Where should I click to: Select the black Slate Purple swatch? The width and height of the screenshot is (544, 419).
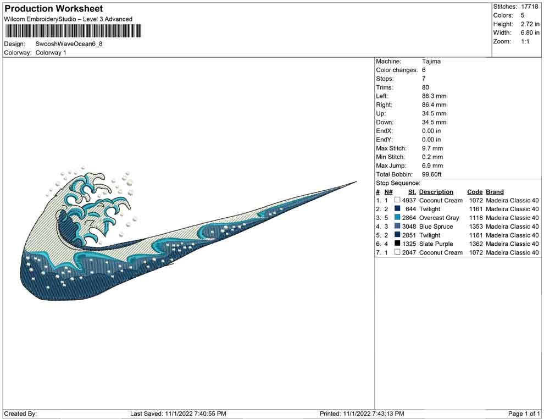tap(397, 244)
